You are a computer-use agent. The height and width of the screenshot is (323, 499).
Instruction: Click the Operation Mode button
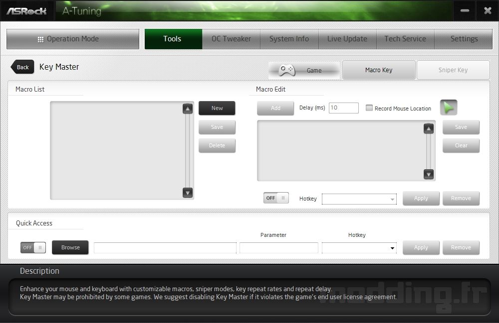click(73, 39)
